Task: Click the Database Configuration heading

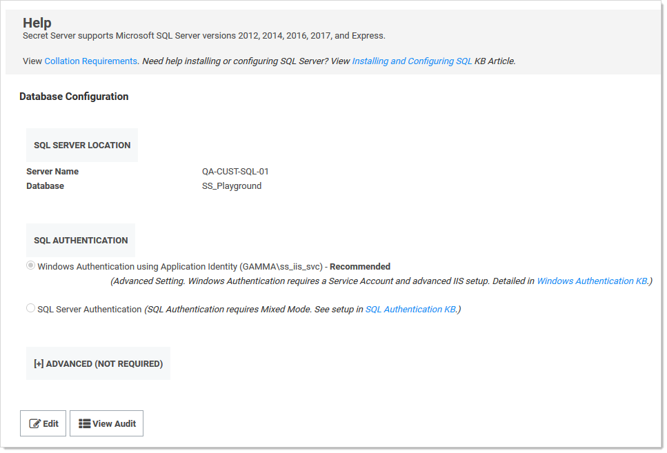Action: point(74,97)
